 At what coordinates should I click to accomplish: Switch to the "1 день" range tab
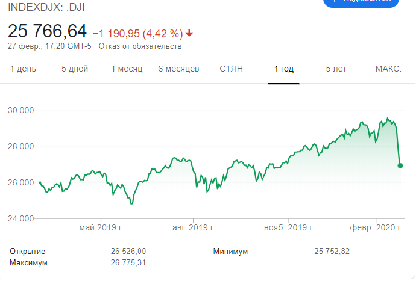pos(23,69)
